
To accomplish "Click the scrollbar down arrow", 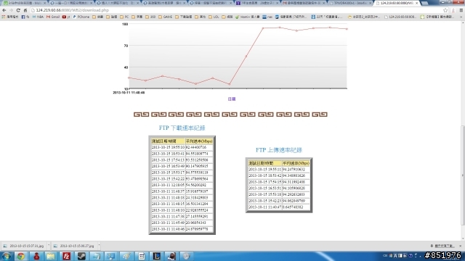I will tap(463, 239).
